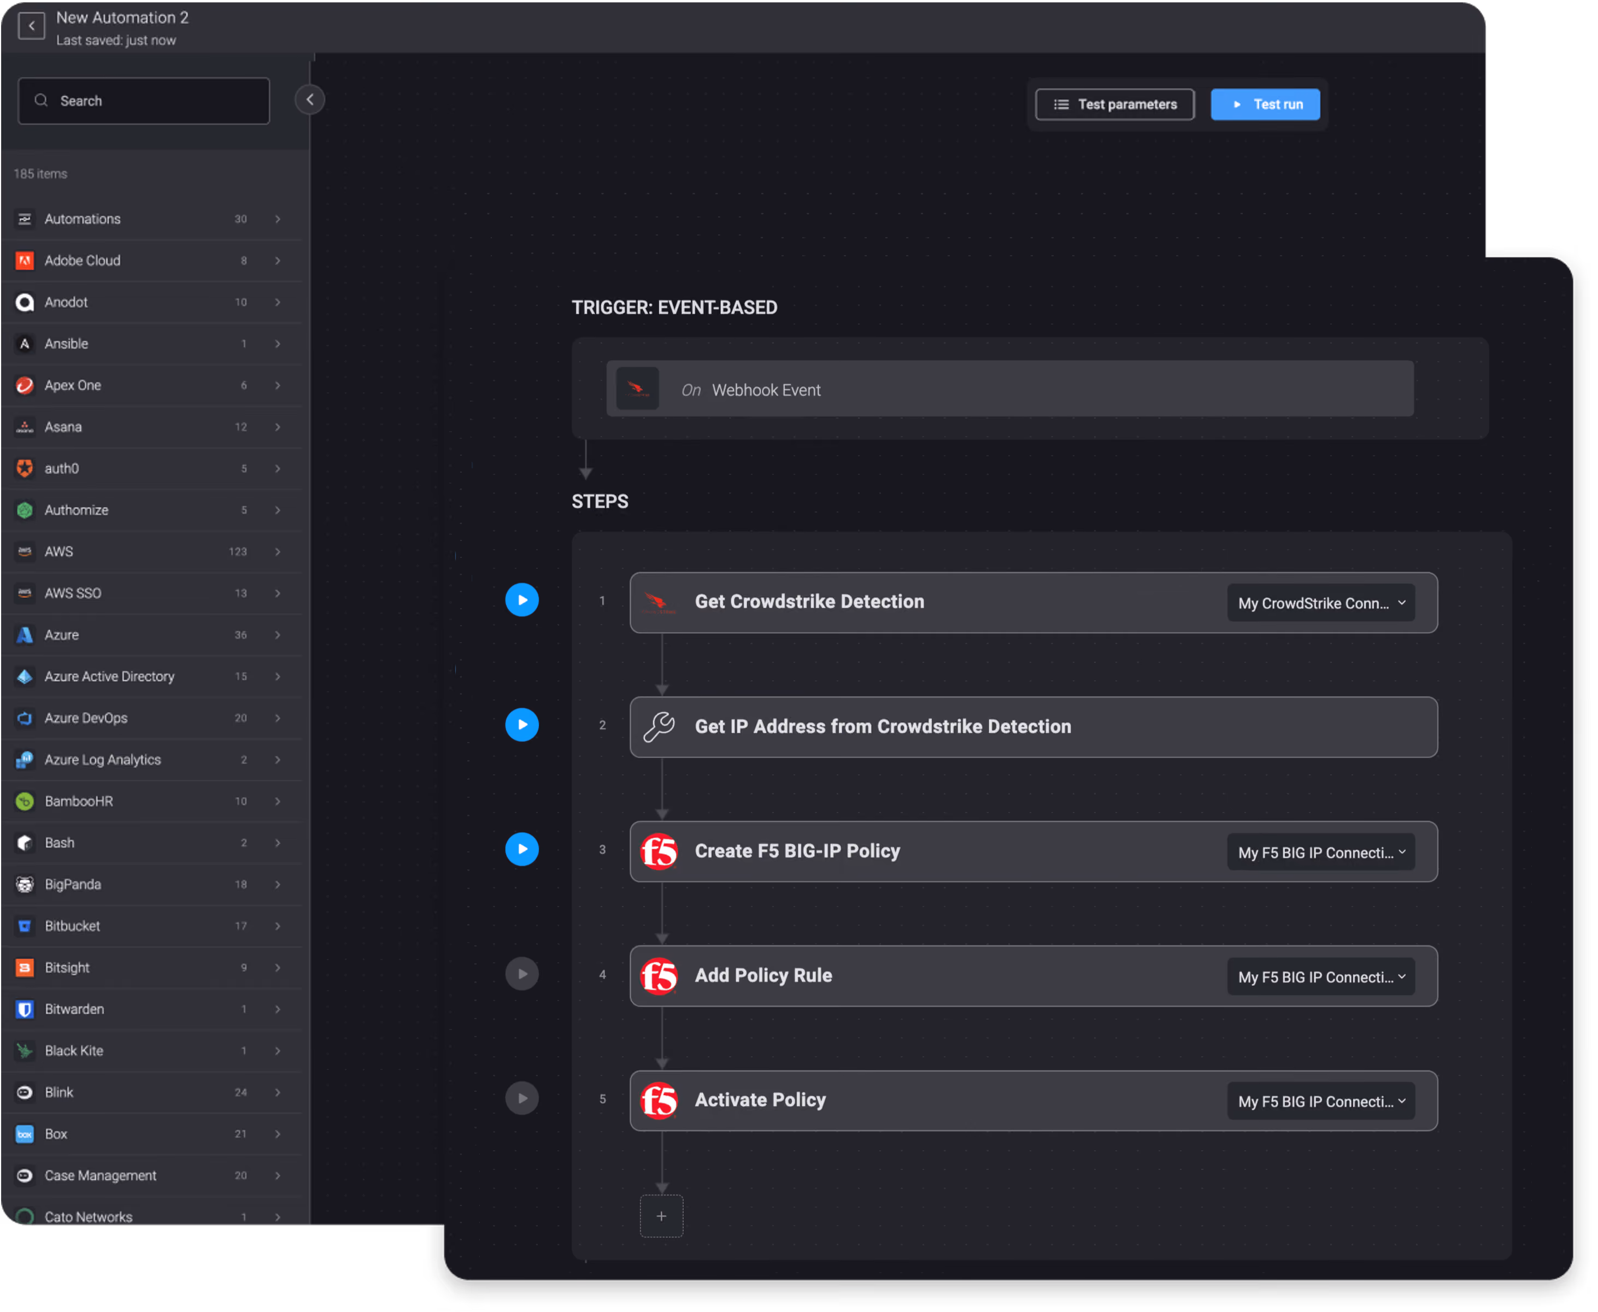This screenshot has width=1598, height=1312.
Task: Expand the AWS SSO category chevron
Action: point(278,593)
